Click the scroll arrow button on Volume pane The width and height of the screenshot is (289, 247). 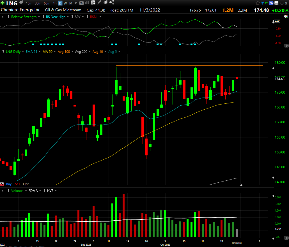[286, 238]
